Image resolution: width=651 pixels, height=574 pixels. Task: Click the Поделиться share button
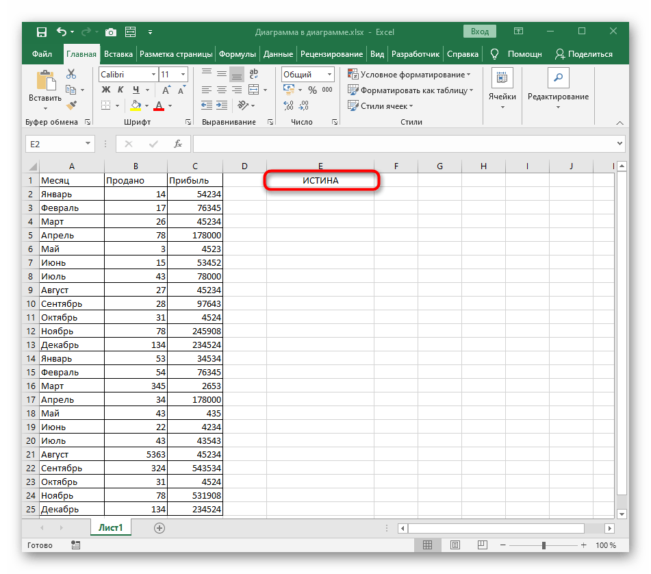click(x=584, y=54)
